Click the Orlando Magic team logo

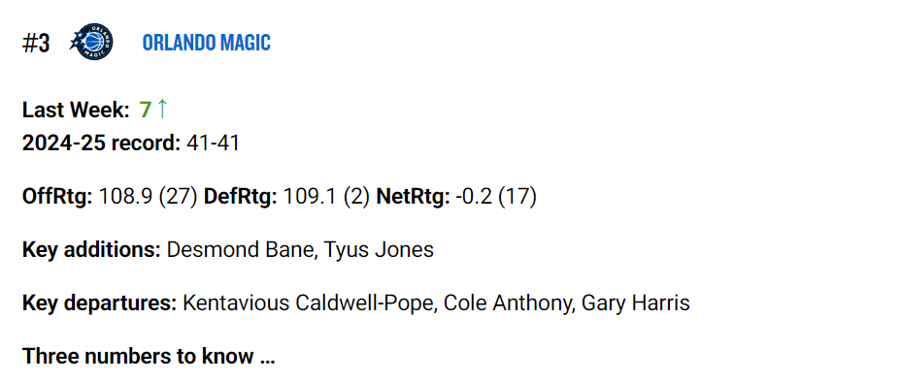[90, 43]
